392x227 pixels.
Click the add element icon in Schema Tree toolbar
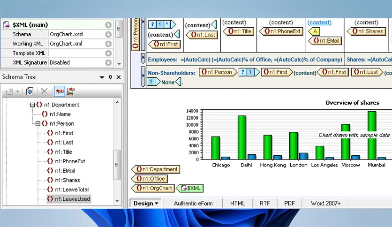coord(9,91)
